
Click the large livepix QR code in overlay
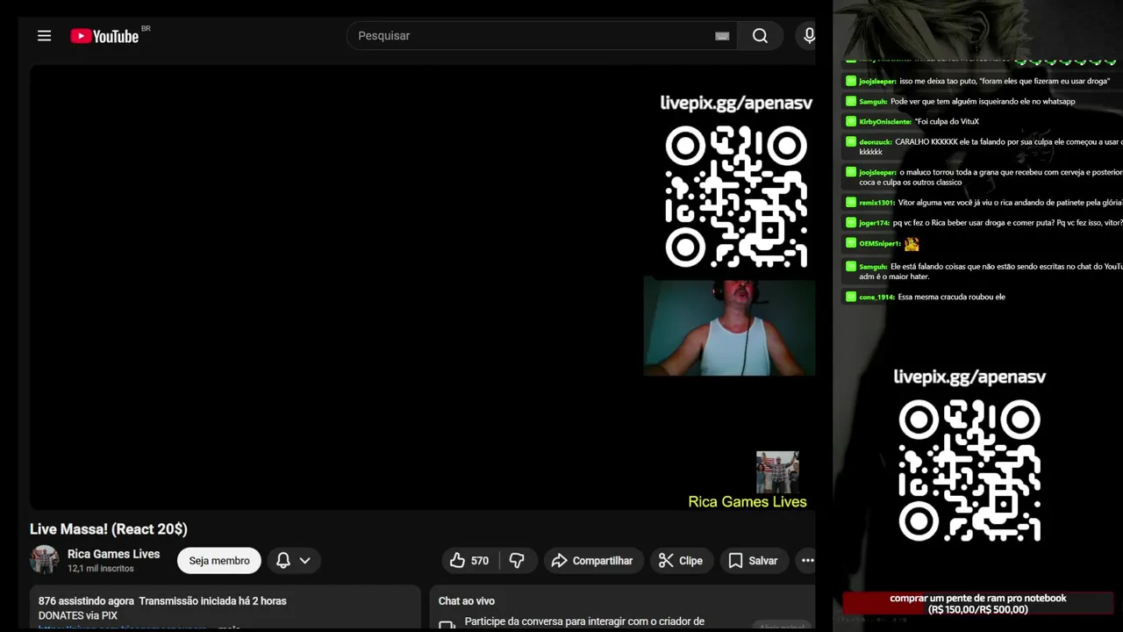[x=969, y=471]
